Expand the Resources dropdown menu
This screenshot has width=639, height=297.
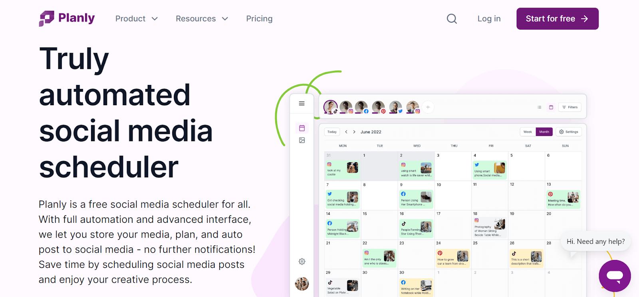click(x=202, y=19)
